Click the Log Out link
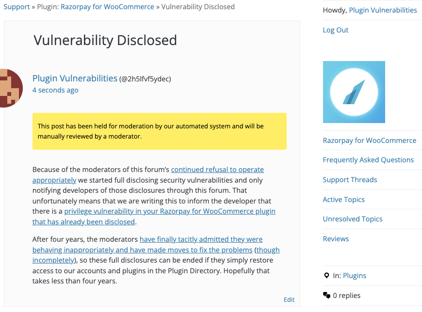Viewport: 422px width, 312px height. pos(335,30)
